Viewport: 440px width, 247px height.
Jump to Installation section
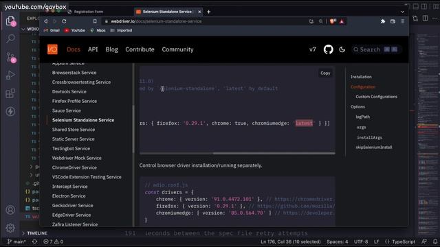click(x=361, y=77)
